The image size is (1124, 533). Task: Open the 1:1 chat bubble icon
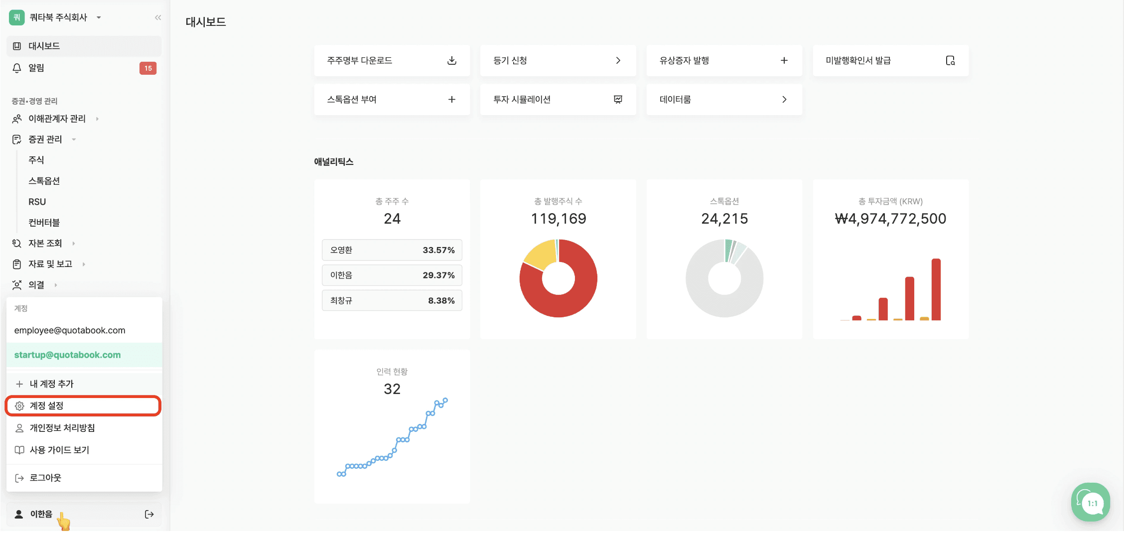click(x=1090, y=502)
